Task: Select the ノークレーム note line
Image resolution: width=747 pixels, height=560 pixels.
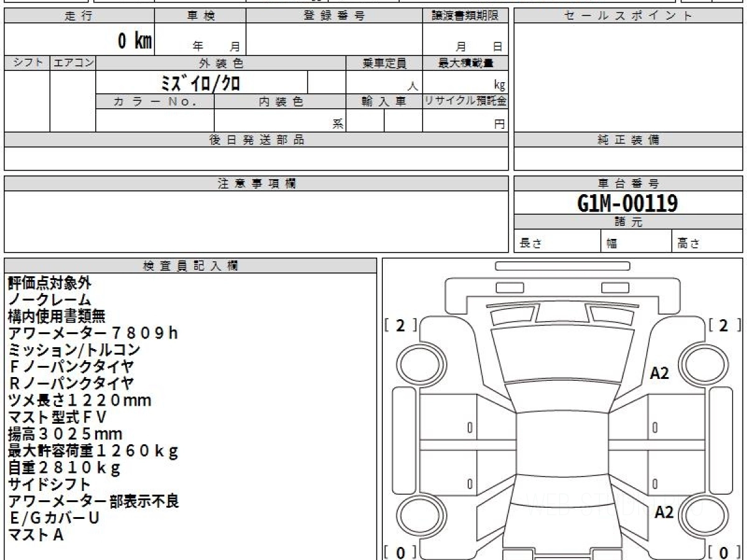Action: tap(49, 300)
